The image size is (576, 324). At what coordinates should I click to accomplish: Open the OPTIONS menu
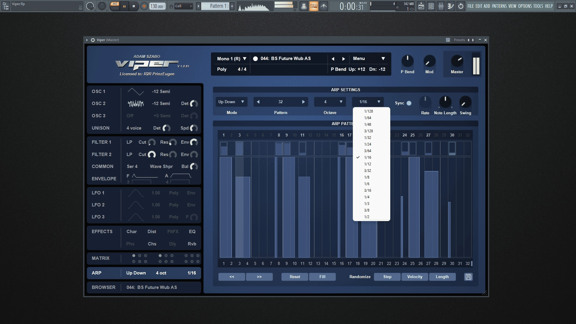pyautogui.click(x=525, y=6)
